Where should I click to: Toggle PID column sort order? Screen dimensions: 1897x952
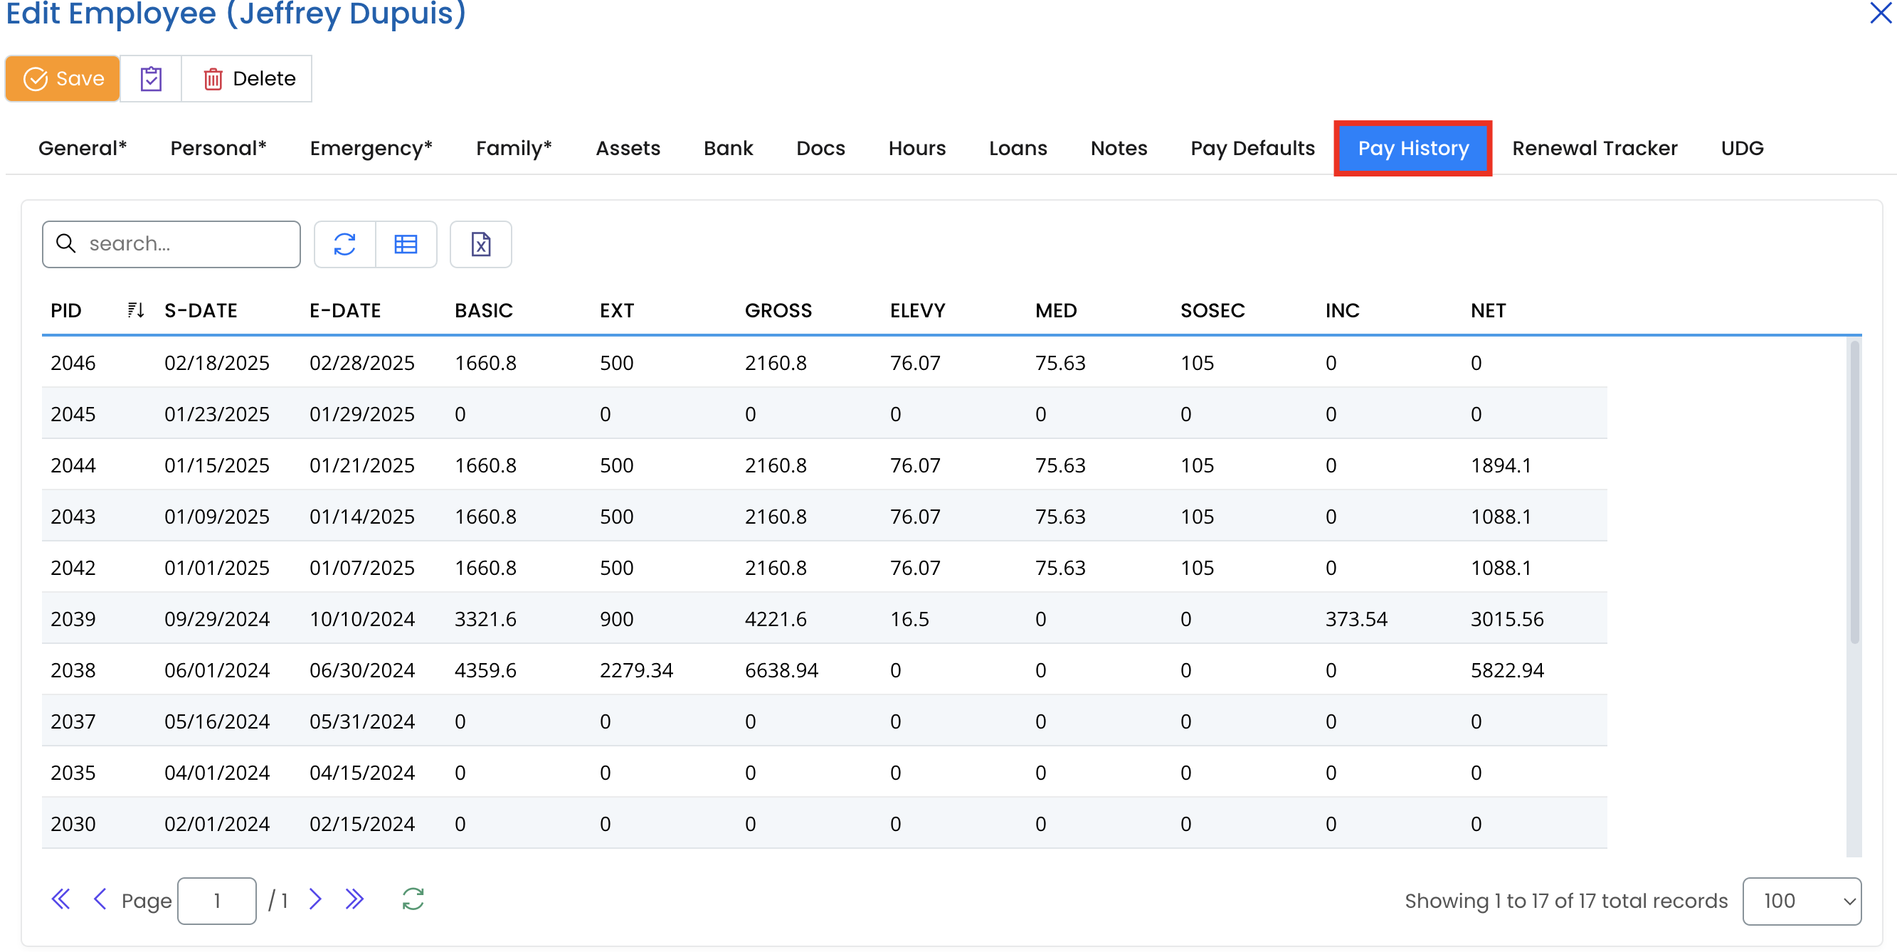click(x=135, y=311)
